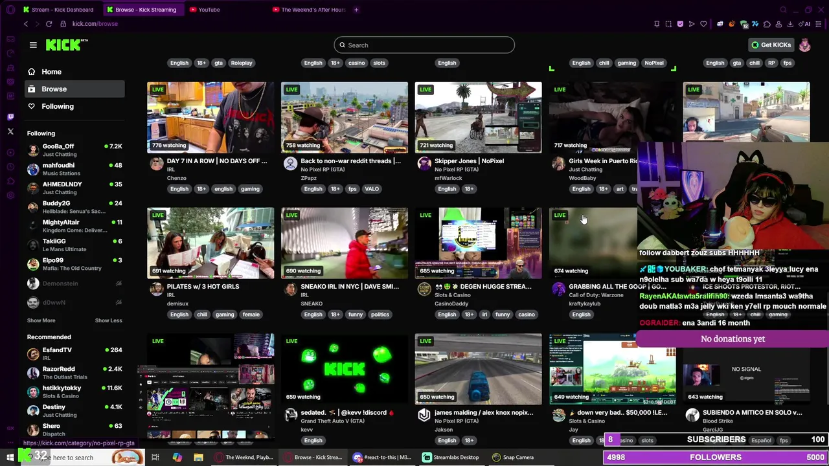Open hstikkytokky recommended channel
Screen dimensions: 829x466
(74, 392)
